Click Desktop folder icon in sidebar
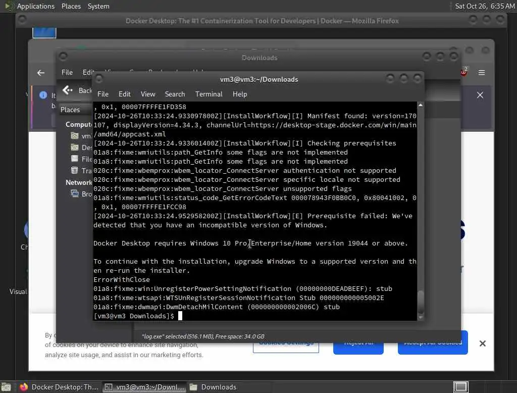Image resolution: width=517 pixels, height=393 pixels. click(x=75, y=147)
